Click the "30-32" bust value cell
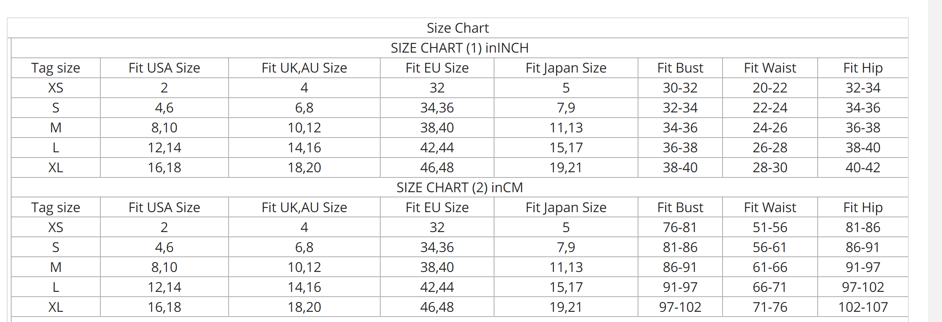This screenshot has height=322, width=942. [680, 88]
